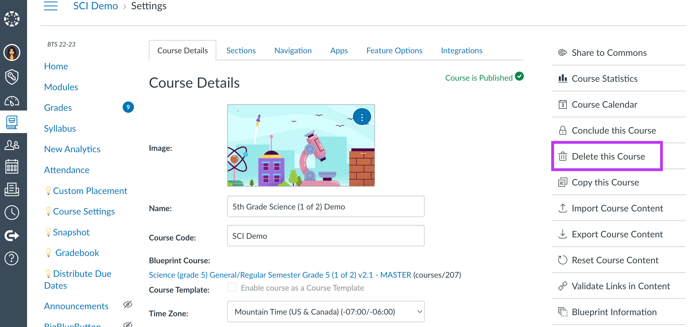Open the course image options menu
Screen dimensions: 697x327
(x=362, y=117)
